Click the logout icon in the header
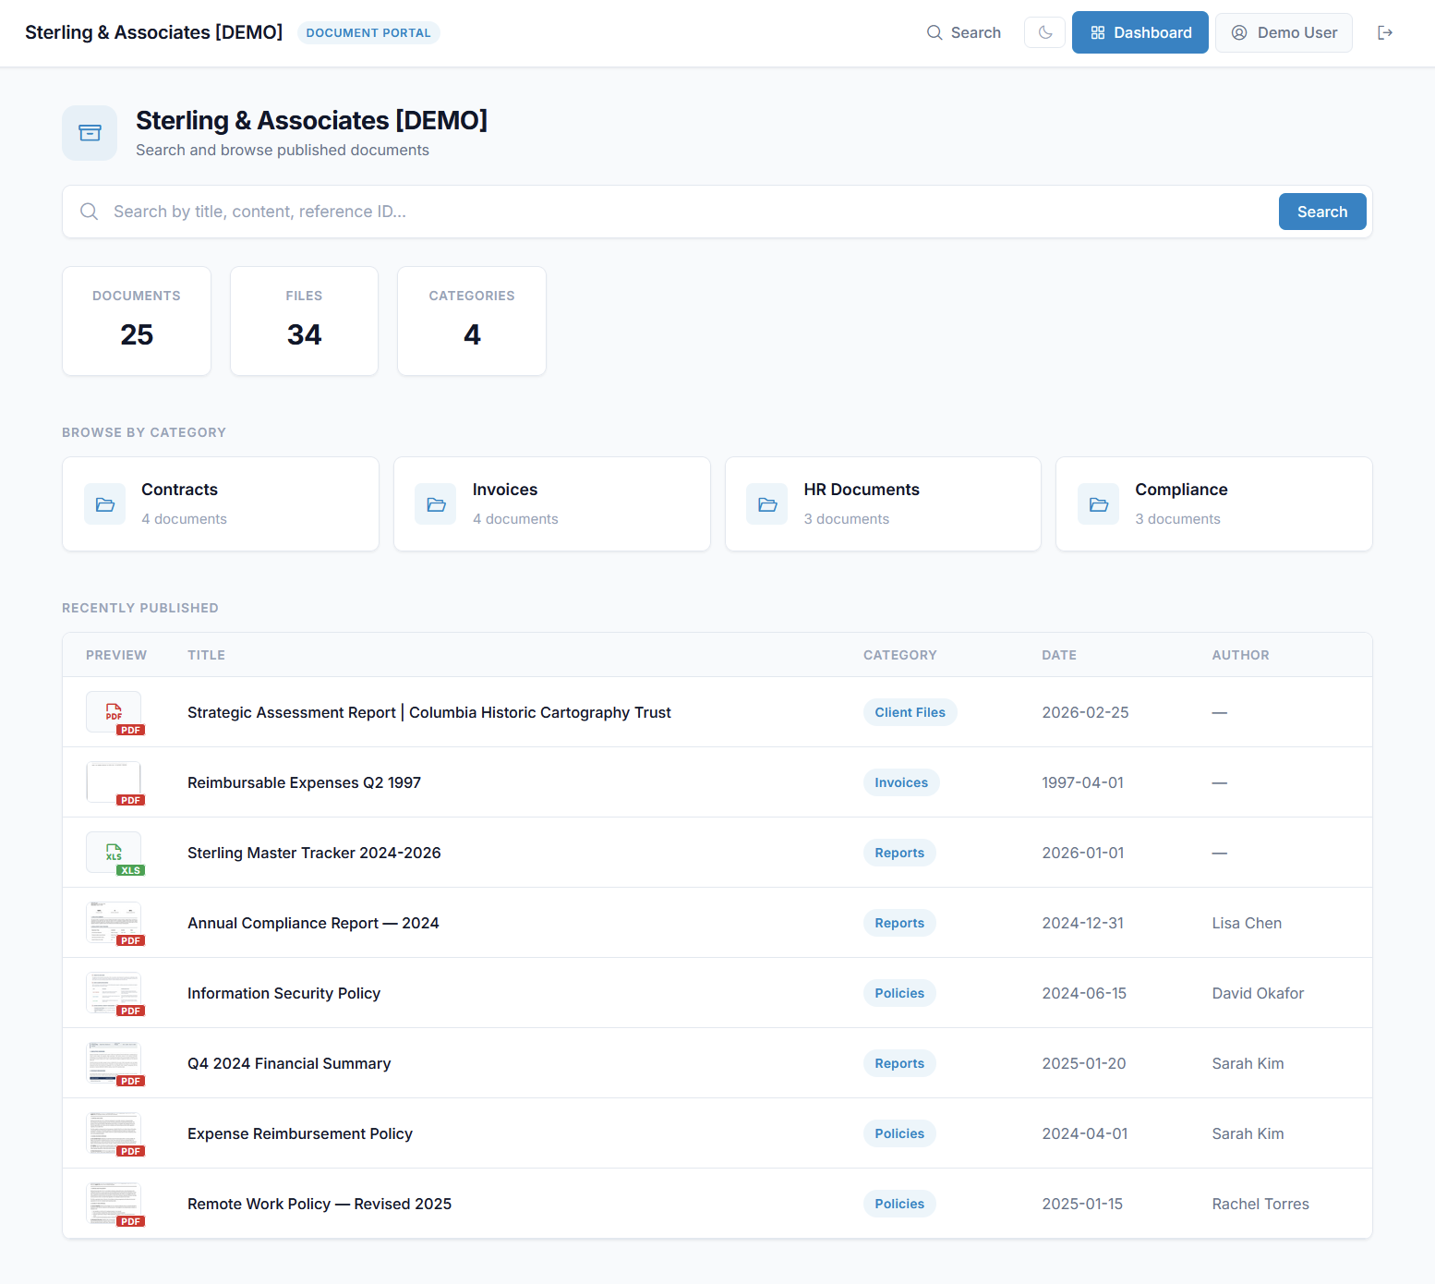 1385,32
